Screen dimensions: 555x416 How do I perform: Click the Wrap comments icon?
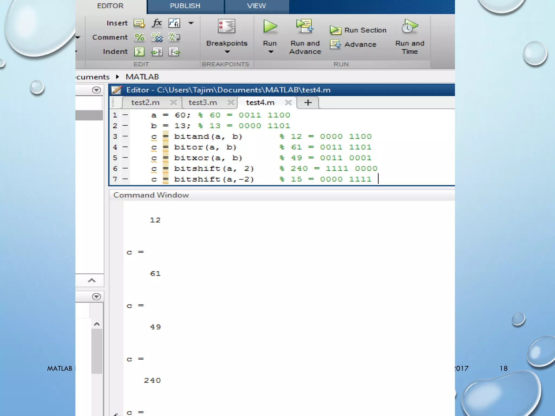coord(174,37)
